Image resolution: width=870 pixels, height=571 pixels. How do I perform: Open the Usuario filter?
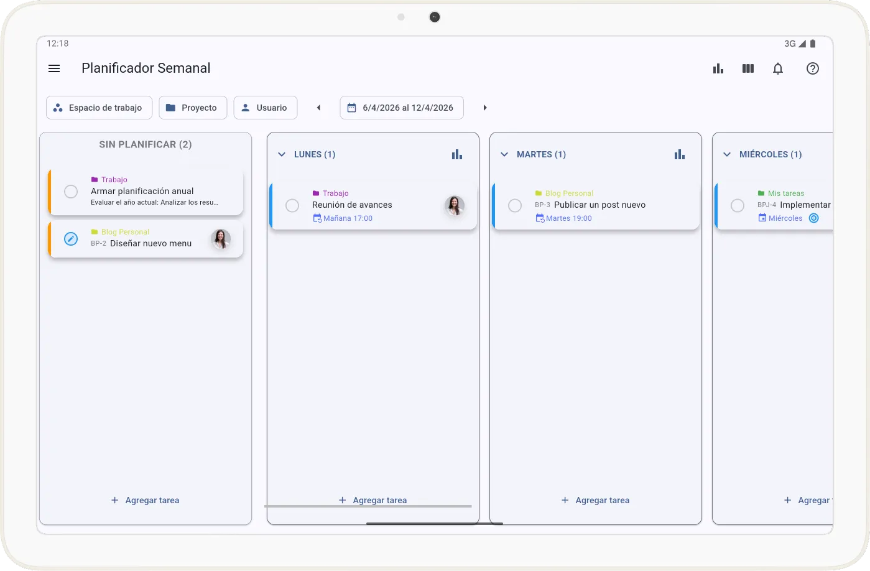point(266,108)
